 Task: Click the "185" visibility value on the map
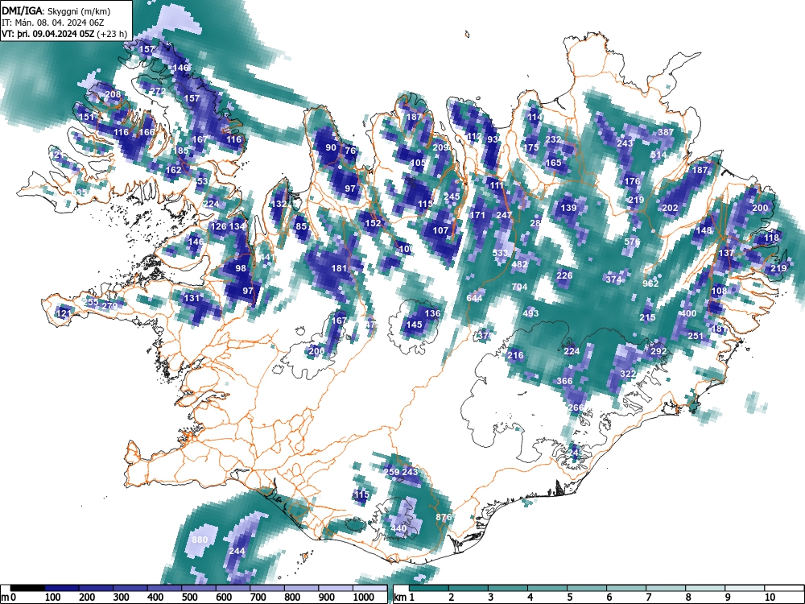click(x=181, y=151)
